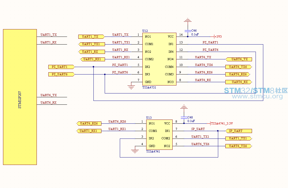The width and height of the screenshot is (288, 188).
Task: Select the yellow STM32F207 microcontroller block
Action: pos(20,97)
